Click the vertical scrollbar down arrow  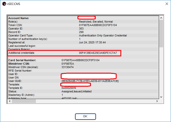click(161, 97)
